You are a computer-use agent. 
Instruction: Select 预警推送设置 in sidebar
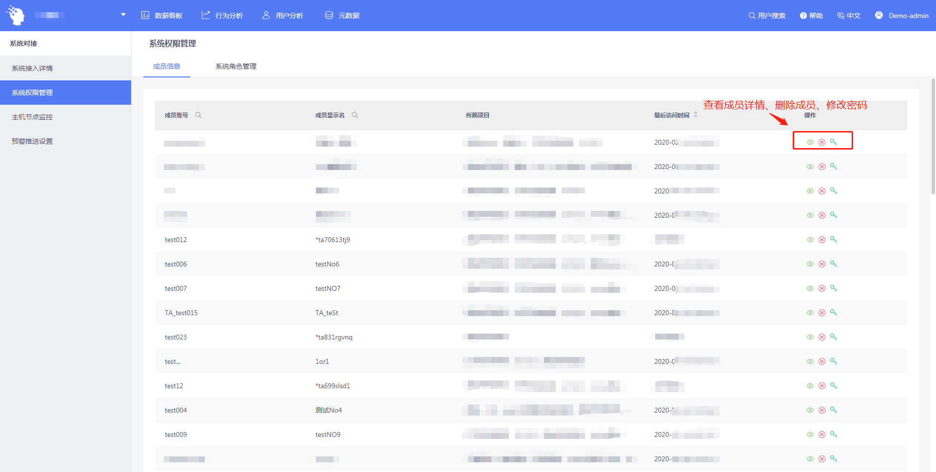click(x=65, y=141)
